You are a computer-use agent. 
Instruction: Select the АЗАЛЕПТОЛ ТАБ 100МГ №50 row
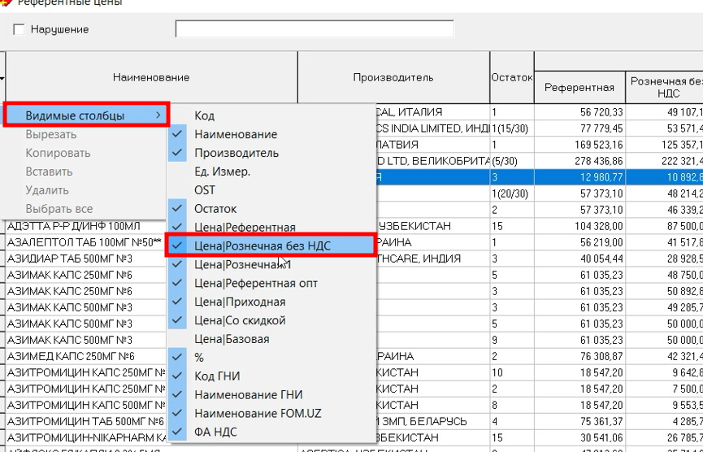coord(85,242)
